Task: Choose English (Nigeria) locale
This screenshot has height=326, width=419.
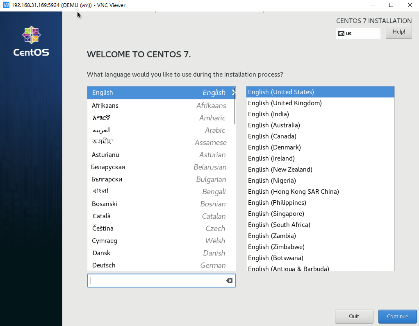Action: 320,181
